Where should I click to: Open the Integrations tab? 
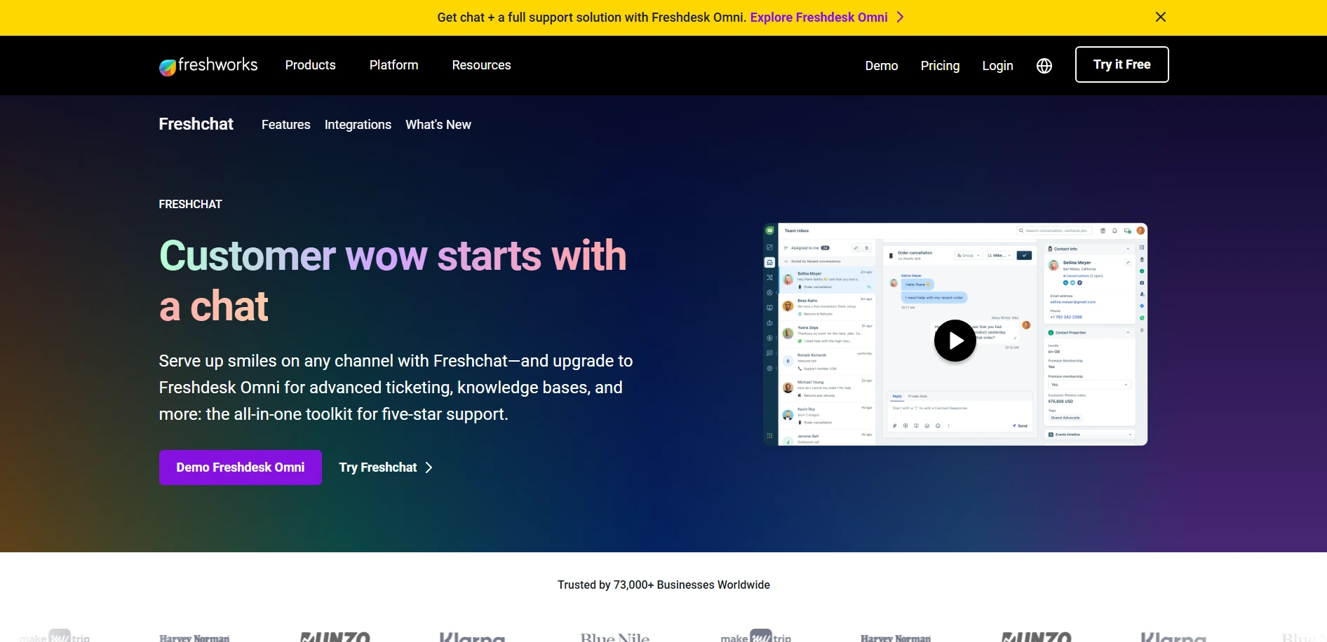click(x=358, y=124)
